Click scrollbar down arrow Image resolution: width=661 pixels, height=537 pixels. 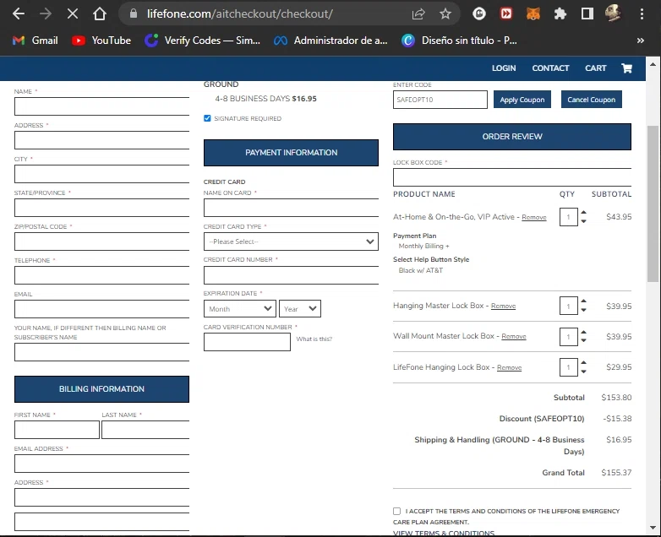[x=653, y=528]
